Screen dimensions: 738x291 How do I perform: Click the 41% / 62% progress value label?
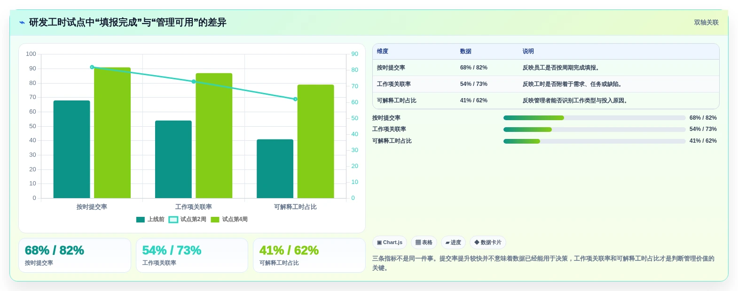point(703,141)
